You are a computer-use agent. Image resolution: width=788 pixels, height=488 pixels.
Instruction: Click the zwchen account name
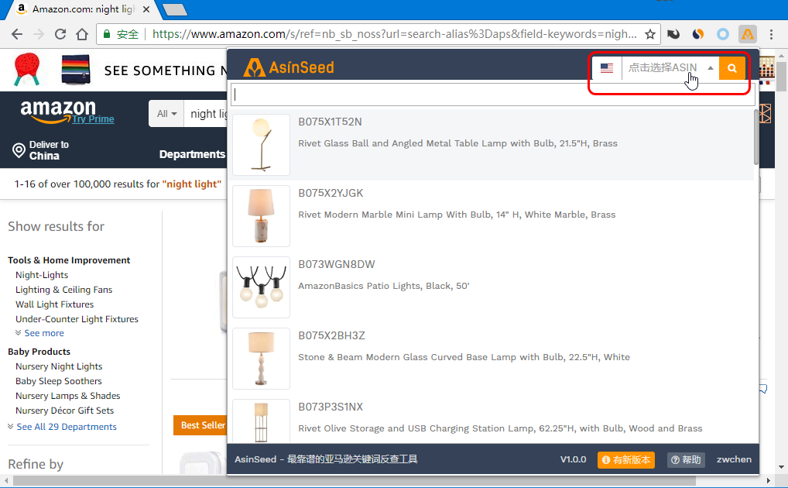pos(734,459)
